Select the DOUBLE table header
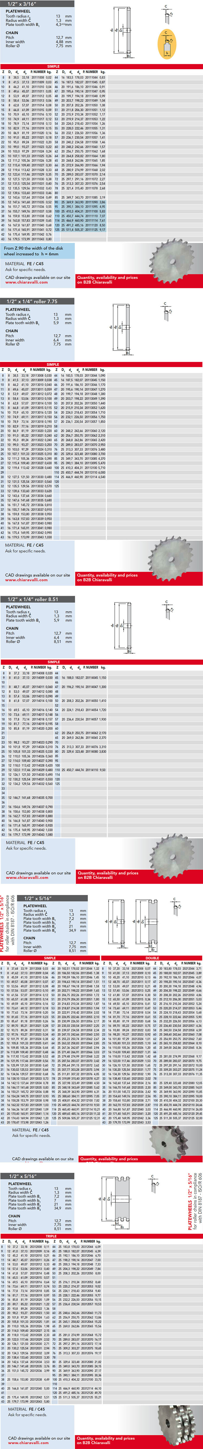 point(152,958)
